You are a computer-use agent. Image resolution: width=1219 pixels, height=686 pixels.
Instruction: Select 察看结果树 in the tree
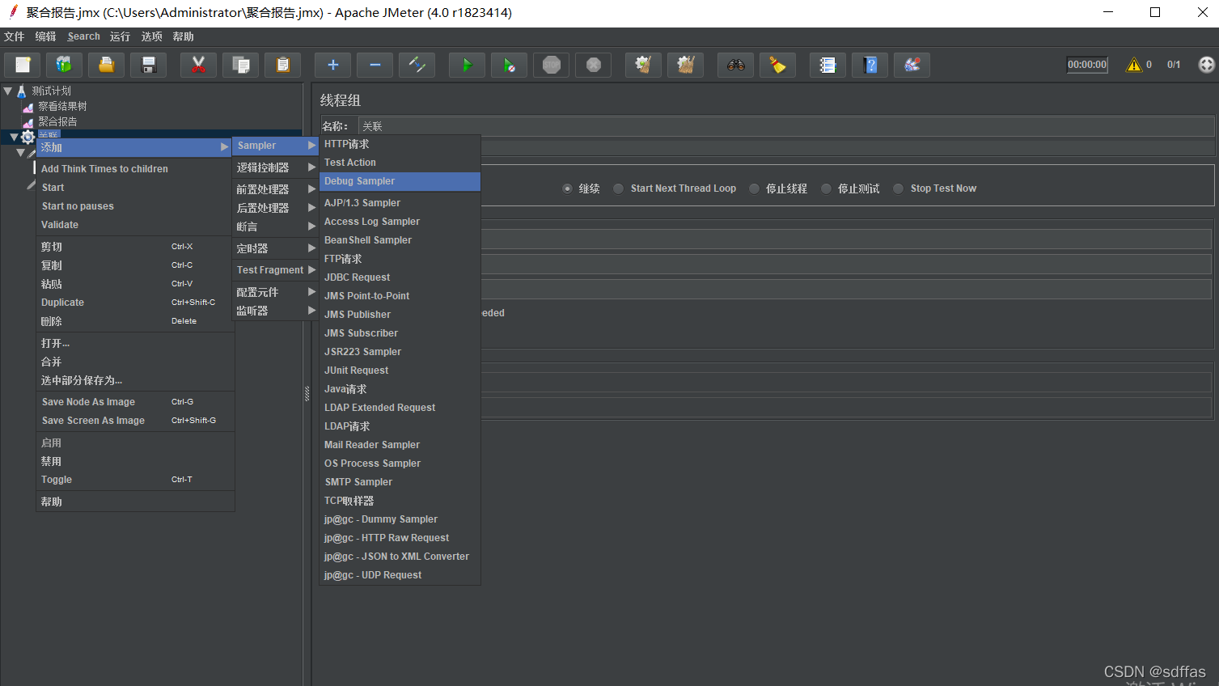click(x=62, y=106)
